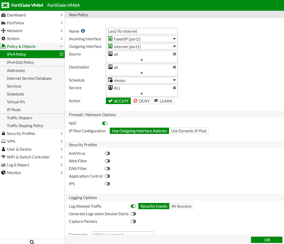Add a Destination entry with plus icon

(x=142, y=73)
